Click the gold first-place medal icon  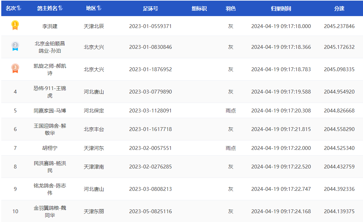(x=15, y=25)
